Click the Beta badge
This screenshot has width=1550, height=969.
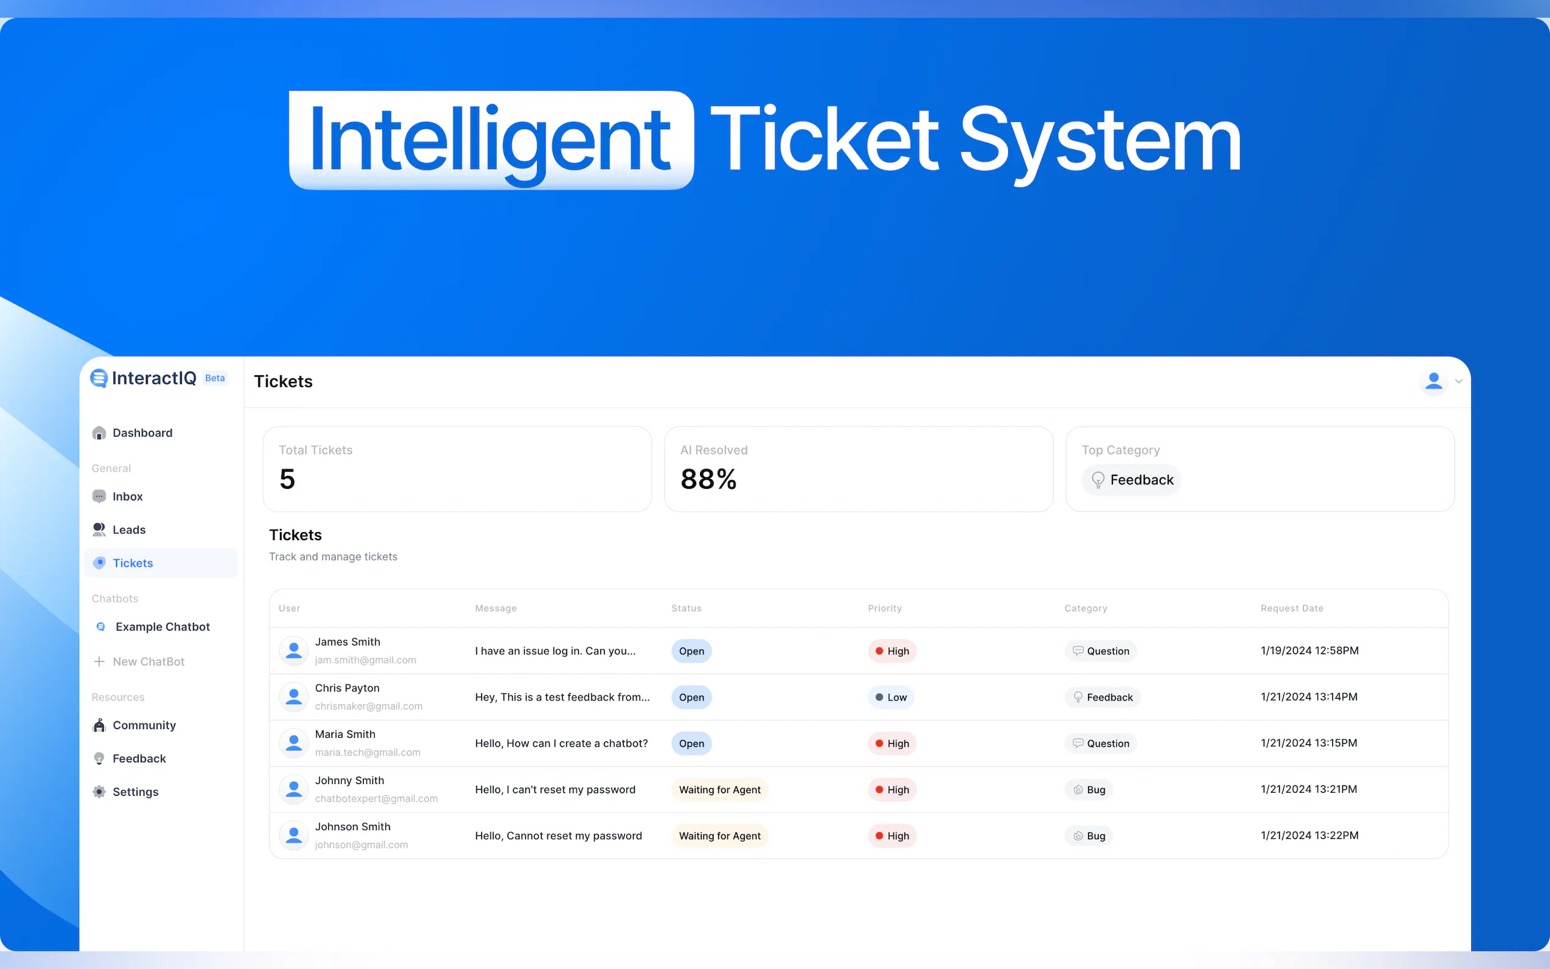pyautogui.click(x=215, y=378)
